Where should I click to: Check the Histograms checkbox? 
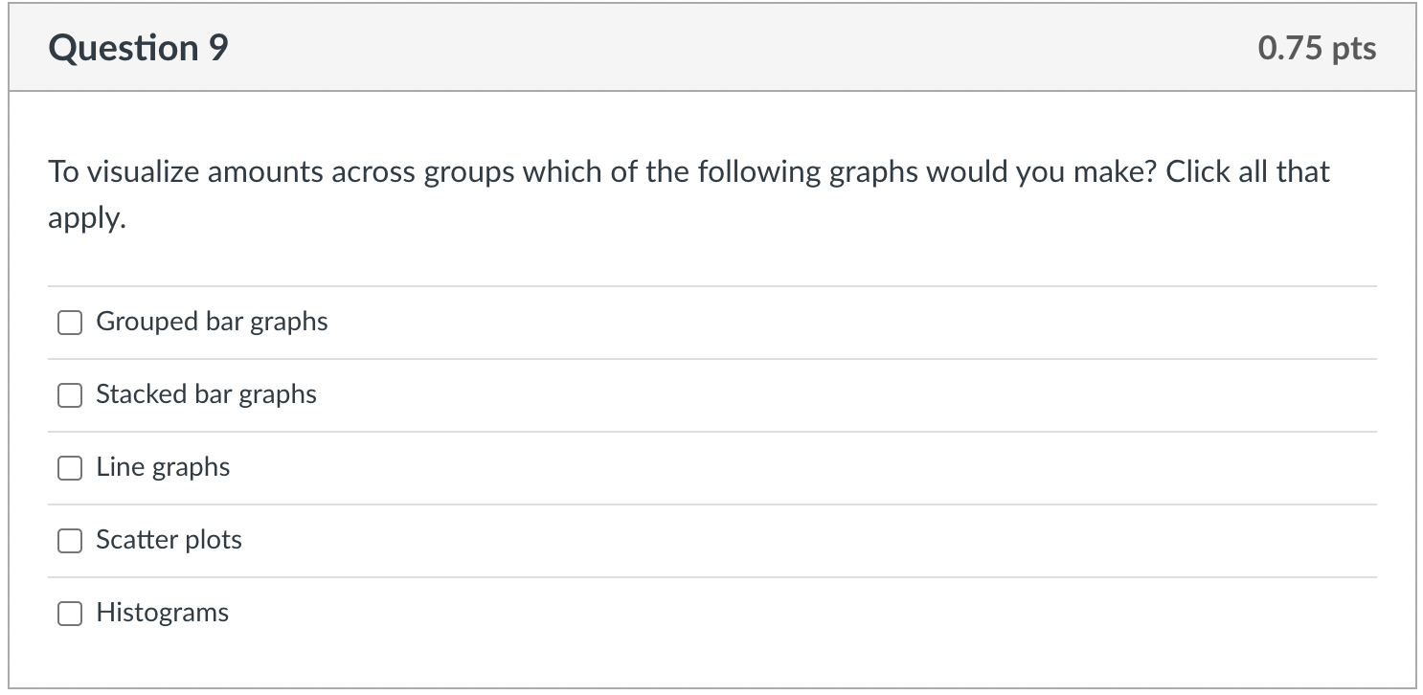pos(69,614)
